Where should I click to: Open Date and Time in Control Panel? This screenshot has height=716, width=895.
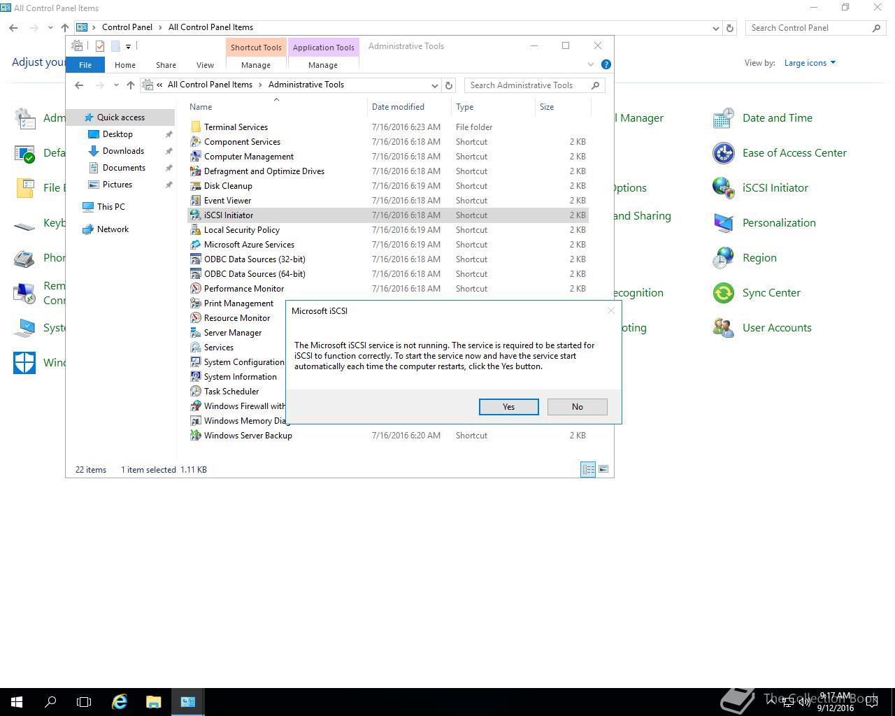click(762, 118)
